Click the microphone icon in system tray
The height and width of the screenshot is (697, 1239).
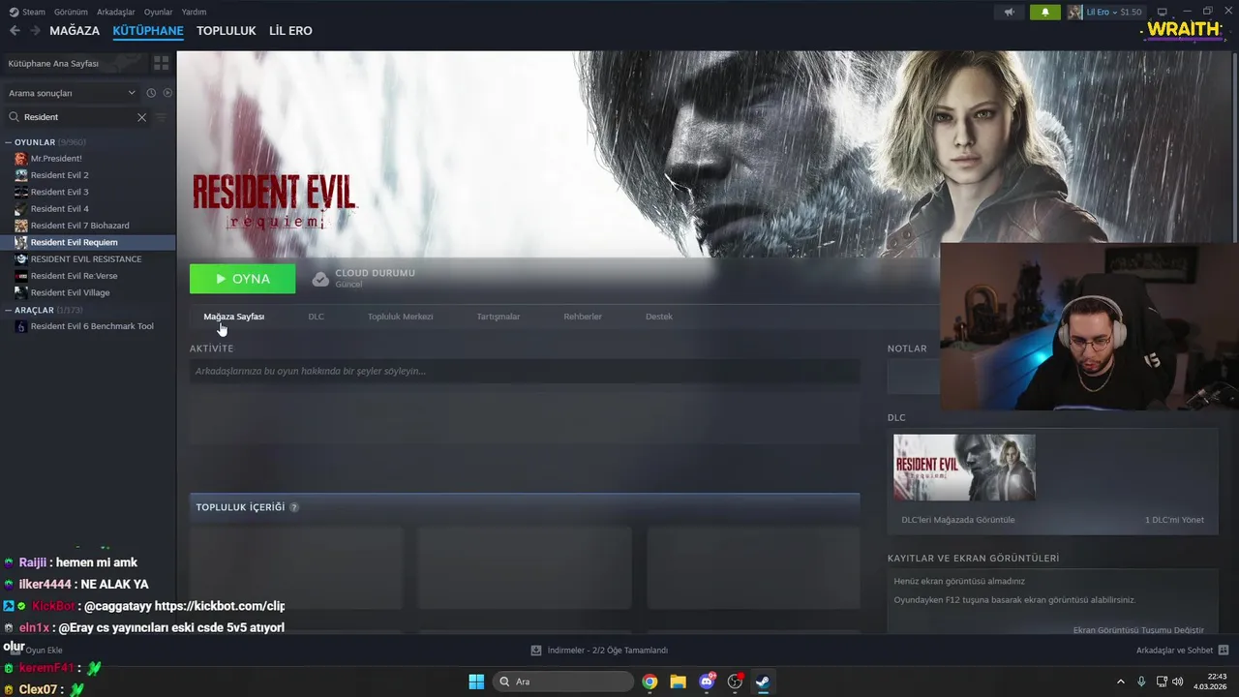click(x=1141, y=682)
